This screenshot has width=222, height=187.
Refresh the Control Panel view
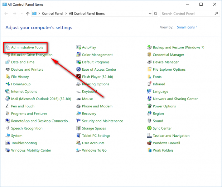pos(156,14)
